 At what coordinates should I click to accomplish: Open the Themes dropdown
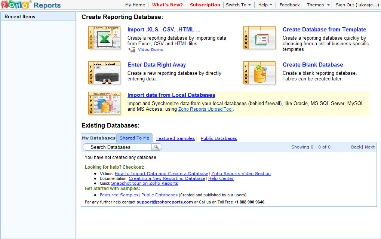(318, 5)
